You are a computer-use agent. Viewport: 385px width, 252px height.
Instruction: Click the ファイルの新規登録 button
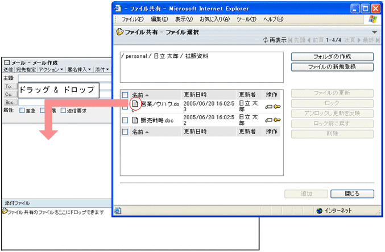click(x=332, y=67)
